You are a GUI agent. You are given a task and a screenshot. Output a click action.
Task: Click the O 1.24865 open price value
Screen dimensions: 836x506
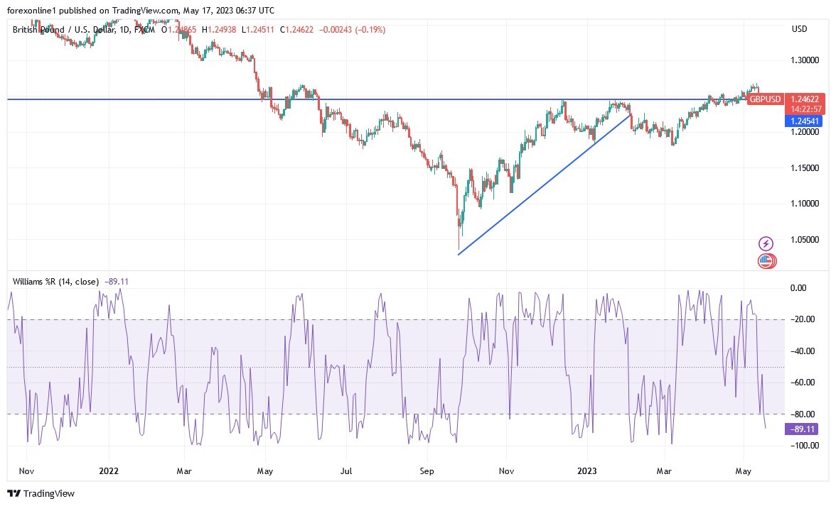click(178, 30)
